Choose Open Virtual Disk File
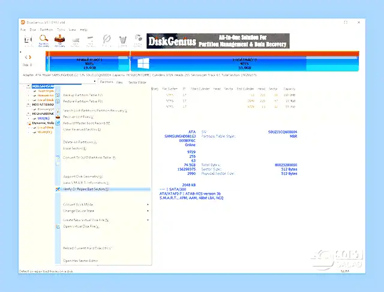Screen dimensions: 384x292 pyautogui.click(x=103, y=227)
